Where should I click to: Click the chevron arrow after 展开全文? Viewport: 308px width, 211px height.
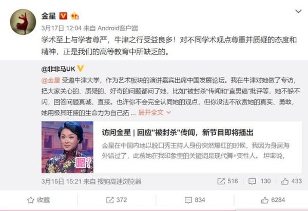click(x=168, y=113)
